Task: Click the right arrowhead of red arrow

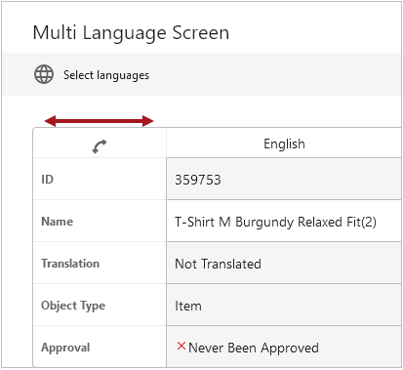Action: [148, 121]
